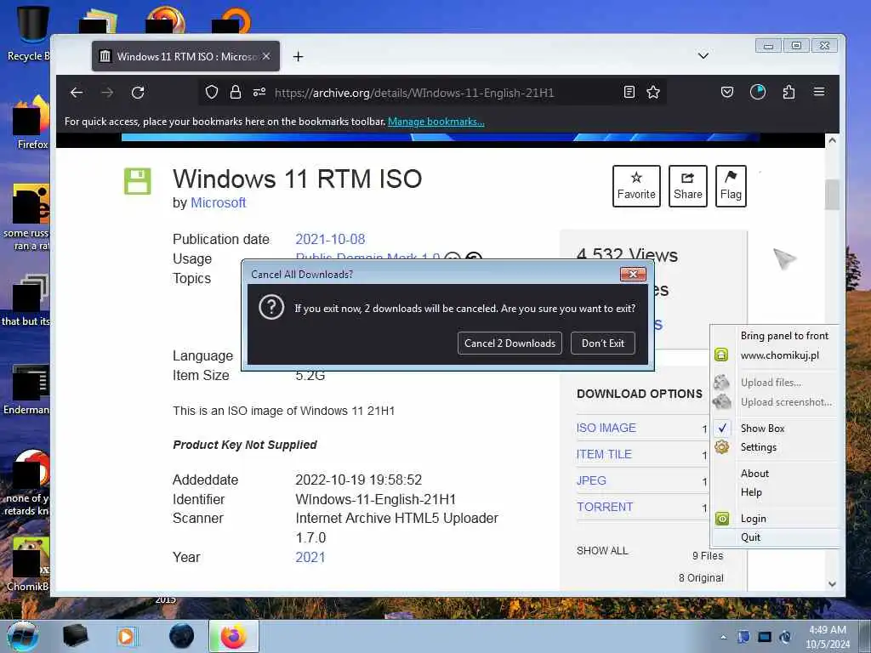Select the ChomikBox desktop icon
The height and width of the screenshot is (653, 871).
(29, 565)
